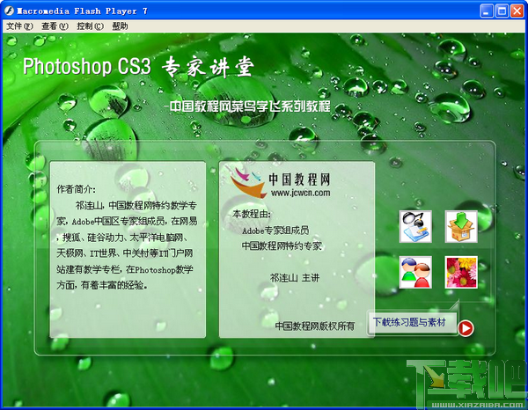Click the Photoshop CS3 专家讲堂 title text
Viewport: 528px width, 410px height.
pos(138,66)
